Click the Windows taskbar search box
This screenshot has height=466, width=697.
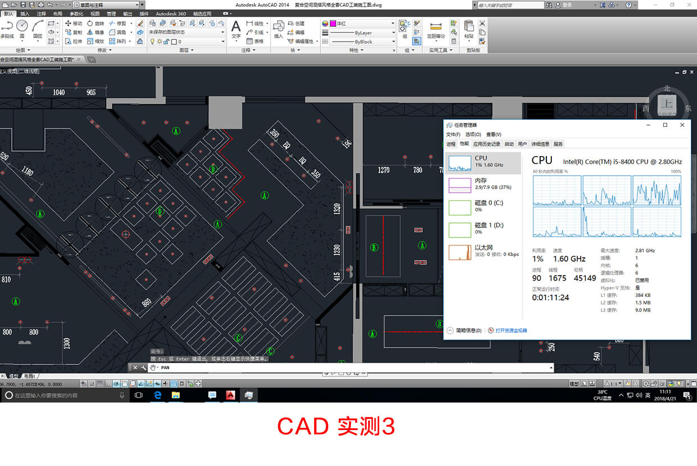[x=65, y=395]
